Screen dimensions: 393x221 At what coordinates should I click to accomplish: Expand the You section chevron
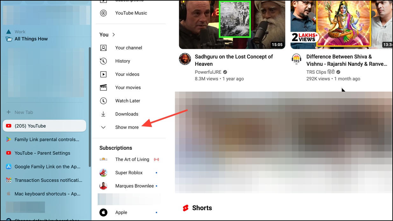click(x=114, y=35)
